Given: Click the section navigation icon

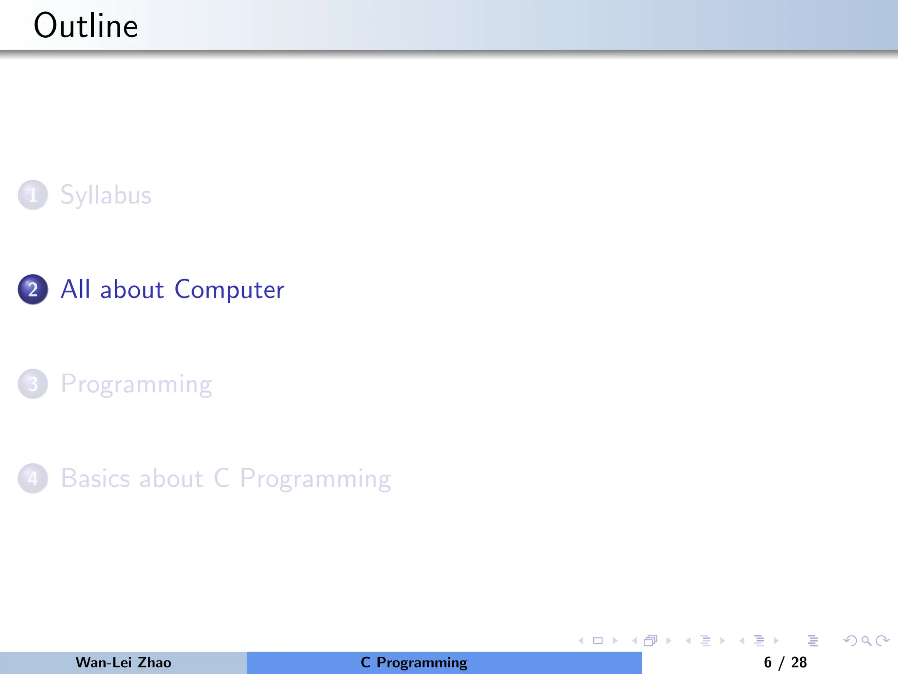Looking at the screenshot, I should (x=759, y=641).
